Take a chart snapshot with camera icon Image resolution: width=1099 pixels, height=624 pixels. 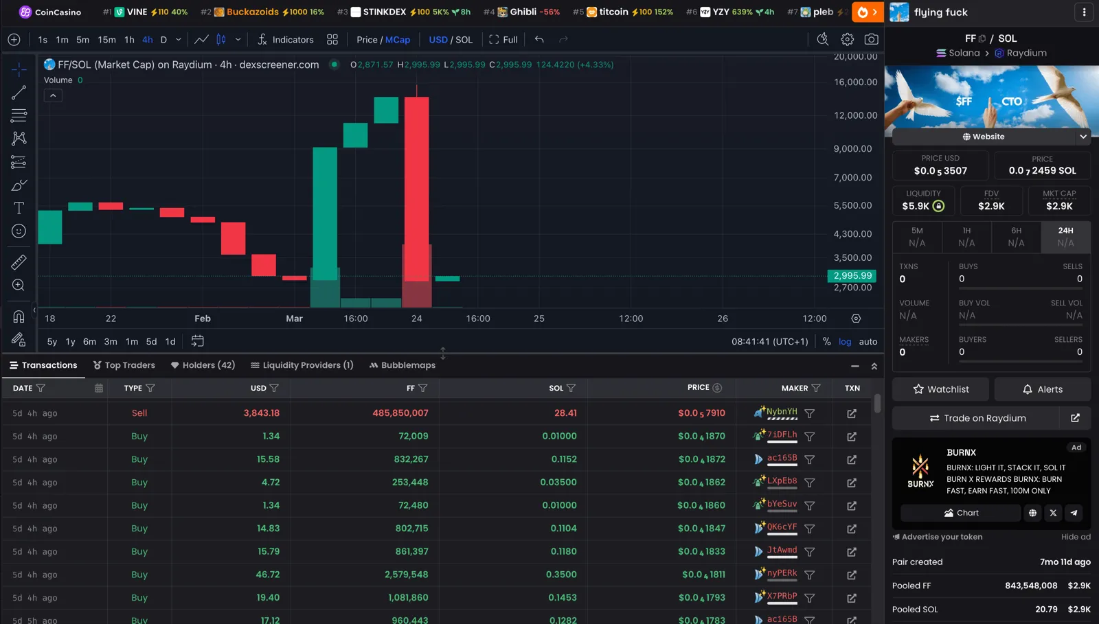871,39
